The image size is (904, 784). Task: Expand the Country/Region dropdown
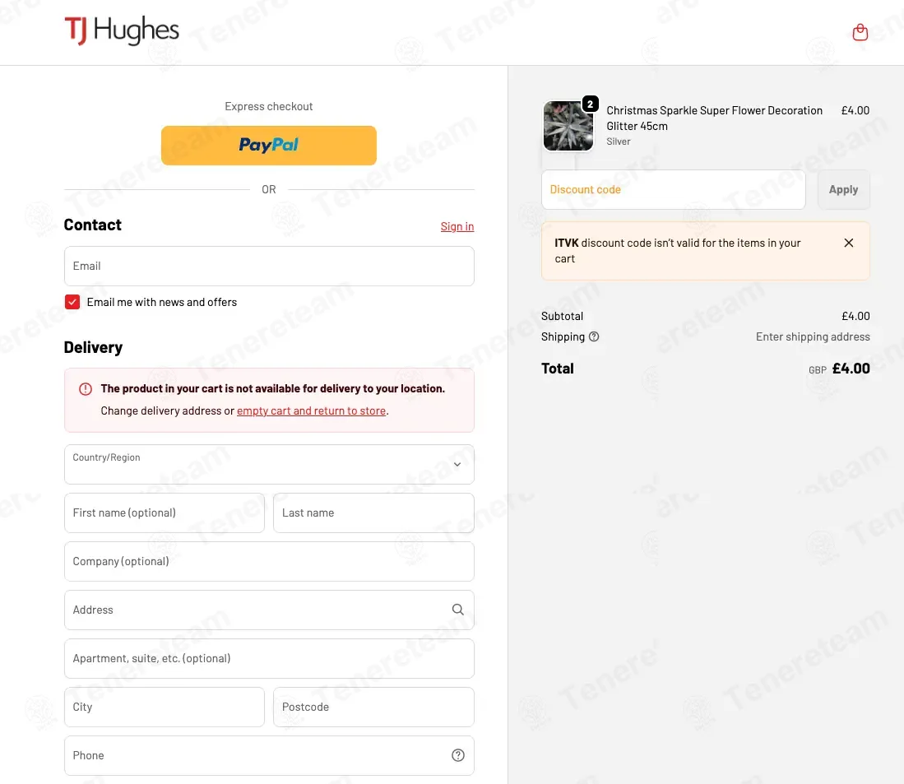tap(269, 465)
